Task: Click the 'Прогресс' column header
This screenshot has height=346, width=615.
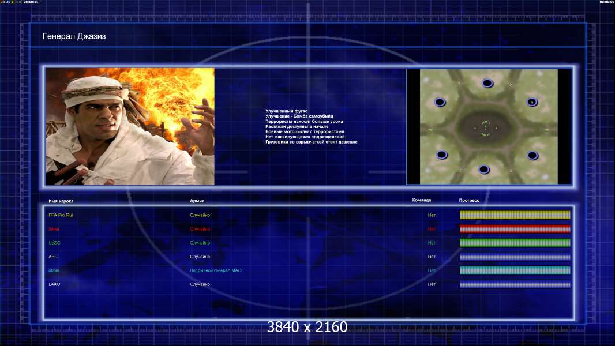Action: (x=469, y=201)
